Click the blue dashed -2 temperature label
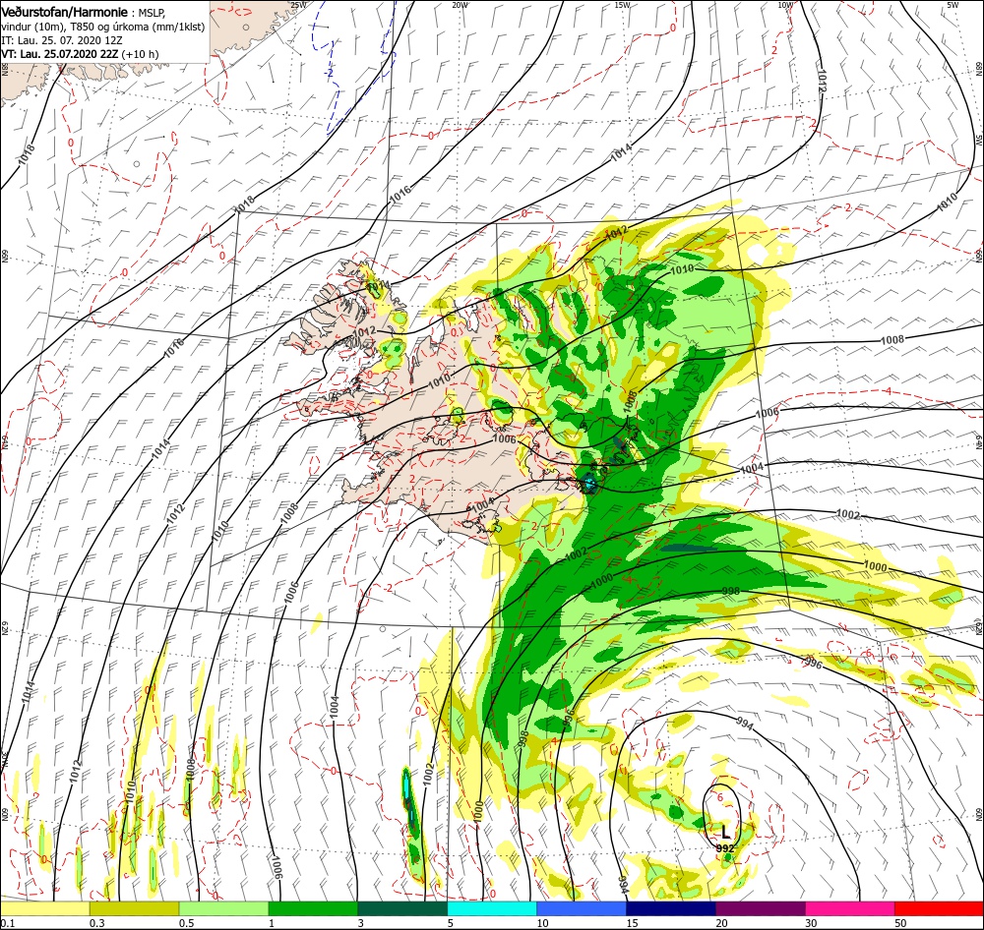 [x=329, y=73]
